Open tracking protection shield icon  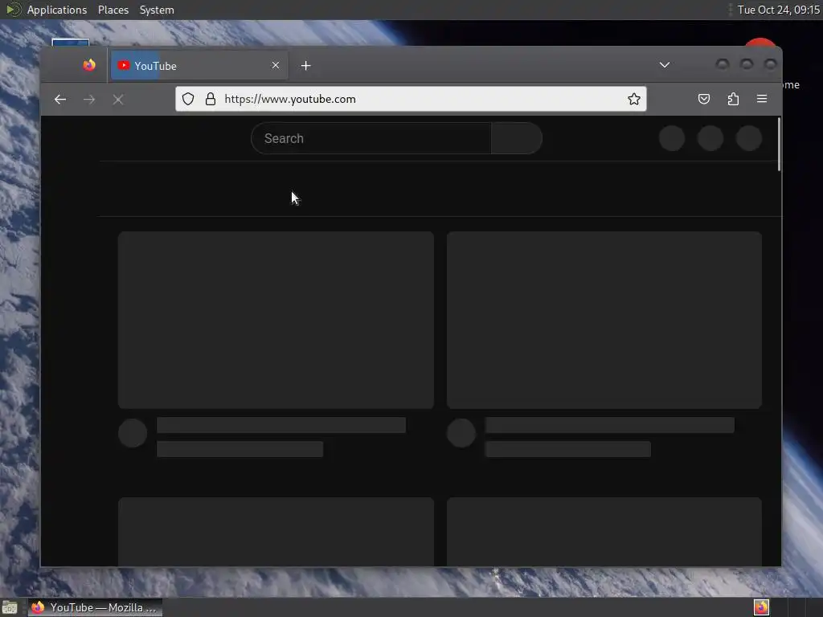[188, 99]
